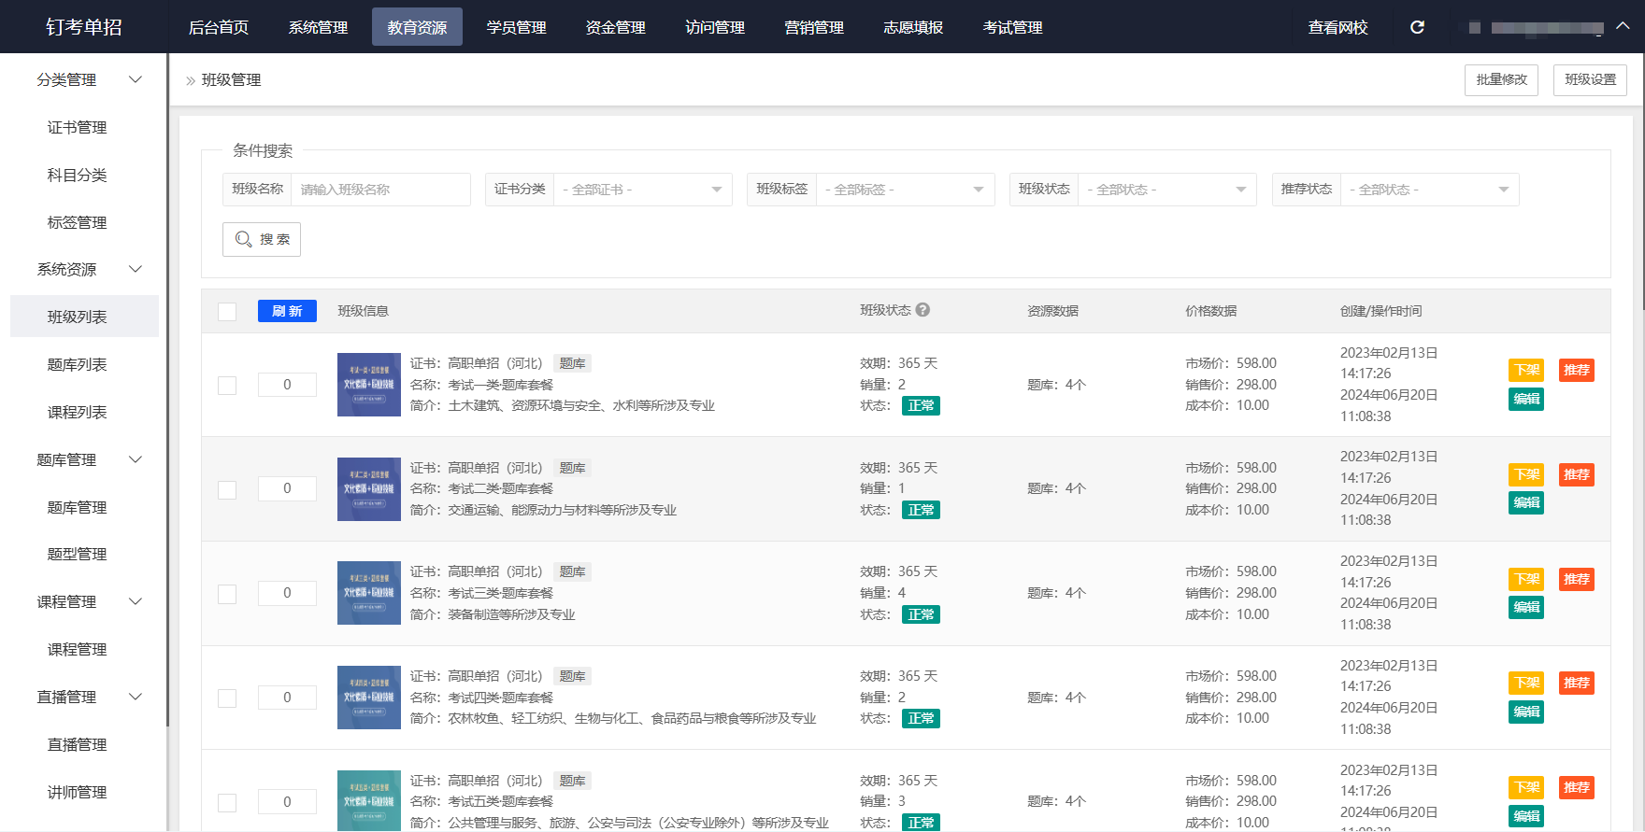The height and width of the screenshot is (832, 1645).
Task: Open the 学员管理 top menu
Action: (x=516, y=27)
